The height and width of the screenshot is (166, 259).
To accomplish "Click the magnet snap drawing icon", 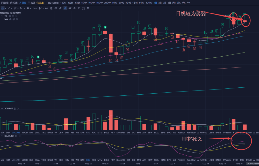I will [51, 8].
